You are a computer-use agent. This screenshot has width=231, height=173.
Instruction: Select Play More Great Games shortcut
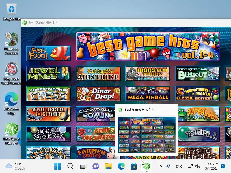pos(11,74)
